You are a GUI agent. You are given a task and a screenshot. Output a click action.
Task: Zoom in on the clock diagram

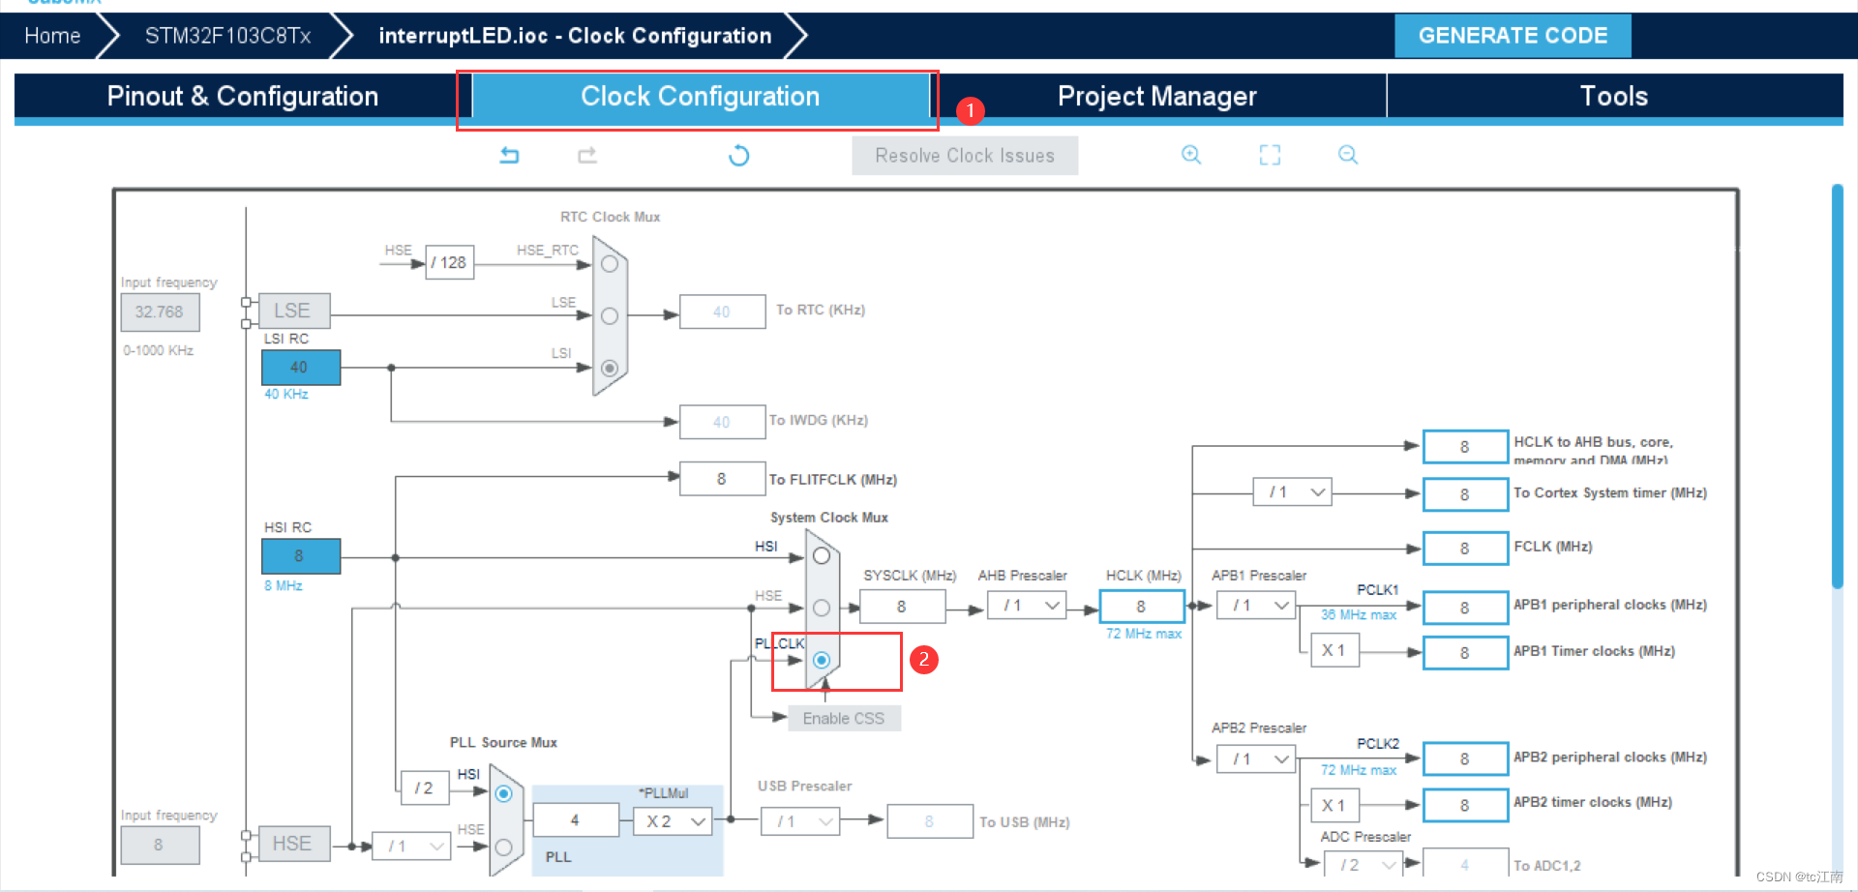[1191, 155]
